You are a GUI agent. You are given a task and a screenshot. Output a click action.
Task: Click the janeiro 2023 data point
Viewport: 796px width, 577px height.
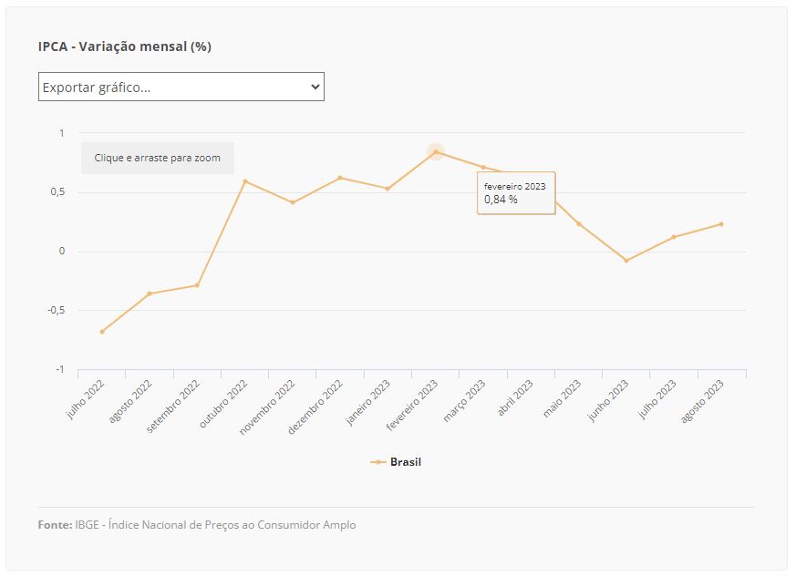click(388, 189)
